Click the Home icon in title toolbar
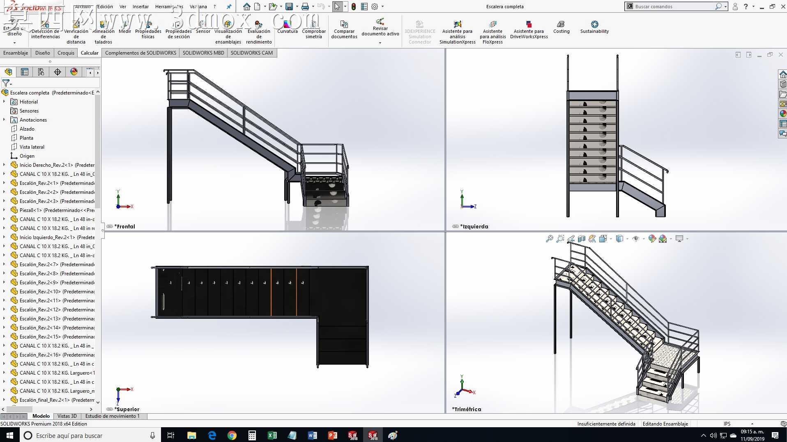This screenshot has width=787, height=442. click(x=246, y=7)
